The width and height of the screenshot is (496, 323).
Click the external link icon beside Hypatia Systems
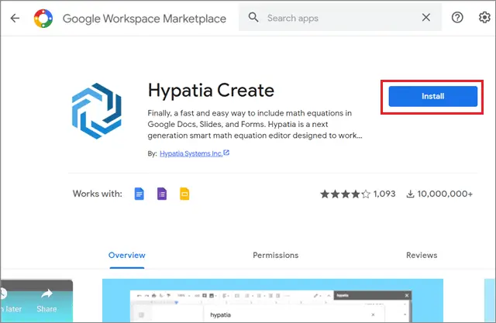pos(226,153)
